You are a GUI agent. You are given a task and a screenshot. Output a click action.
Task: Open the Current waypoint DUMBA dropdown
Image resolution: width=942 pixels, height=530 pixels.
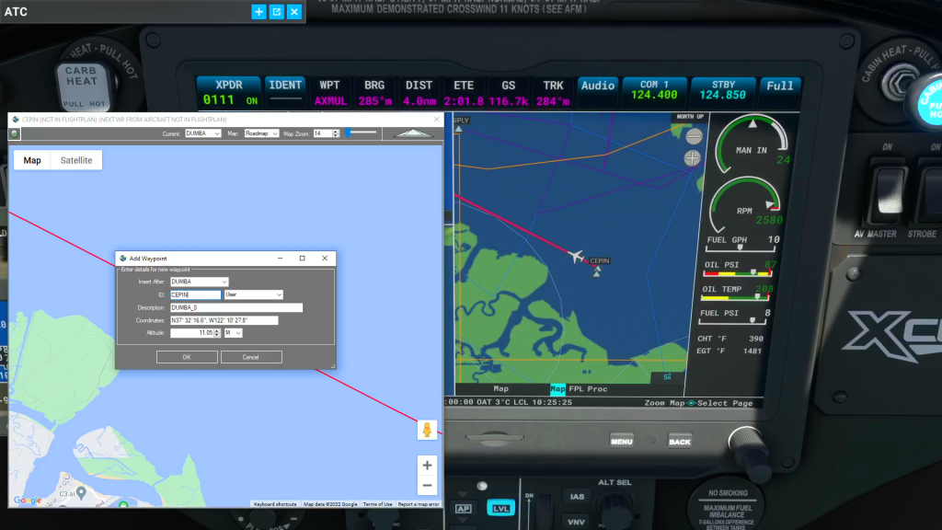point(203,133)
